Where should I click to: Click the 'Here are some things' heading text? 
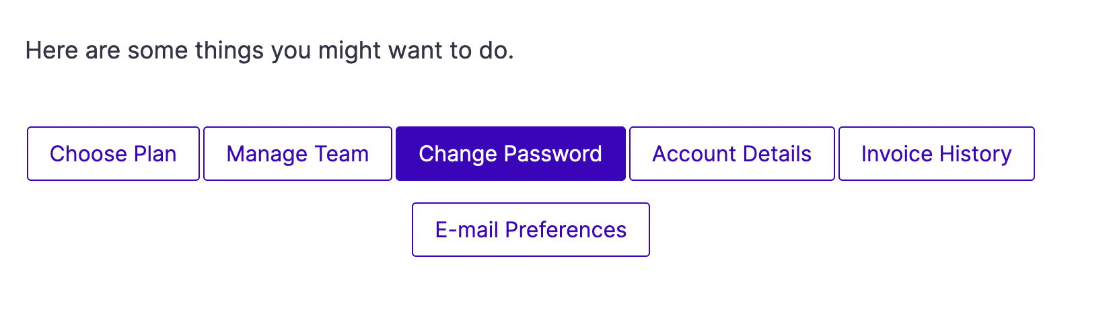(269, 51)
